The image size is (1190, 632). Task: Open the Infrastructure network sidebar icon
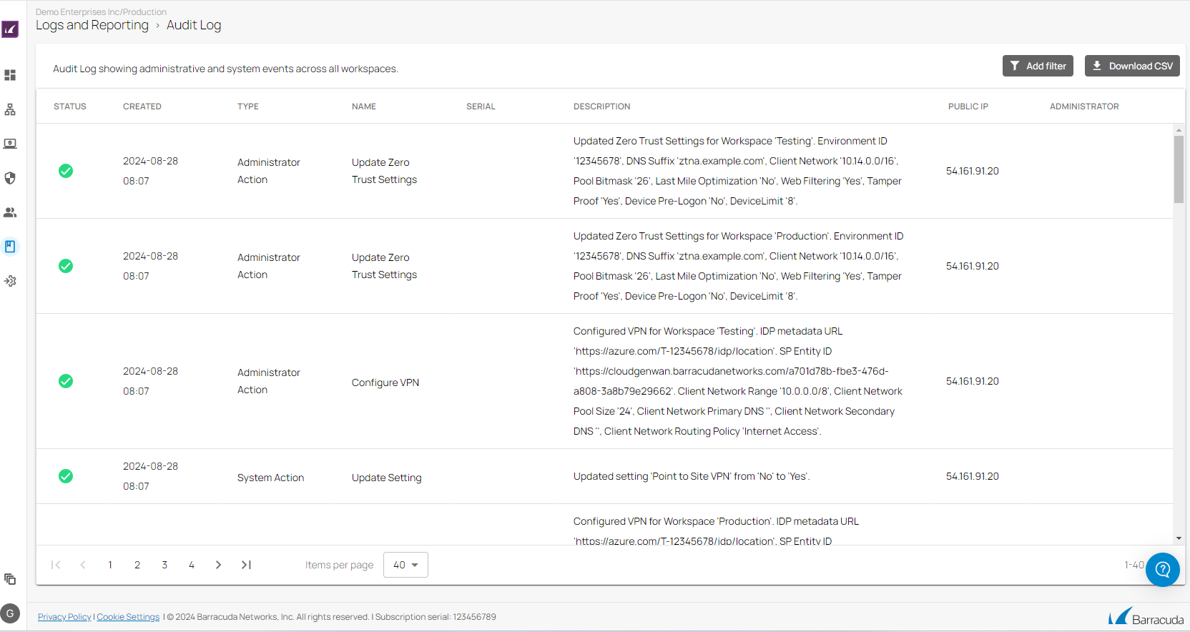[10, 109]
